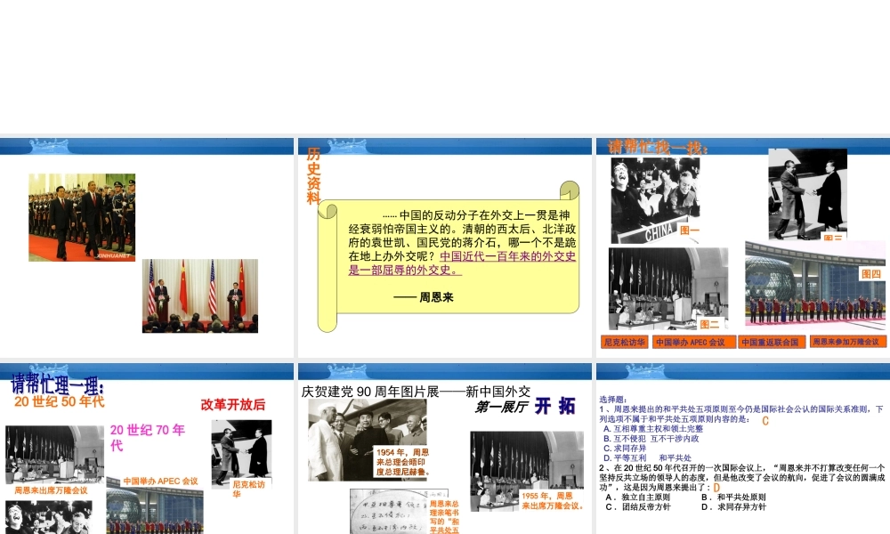This screenshot has width=890, height=534.
Task: Click the pink heading 20 世纪 70 年代
Action: tap(148, 438)
